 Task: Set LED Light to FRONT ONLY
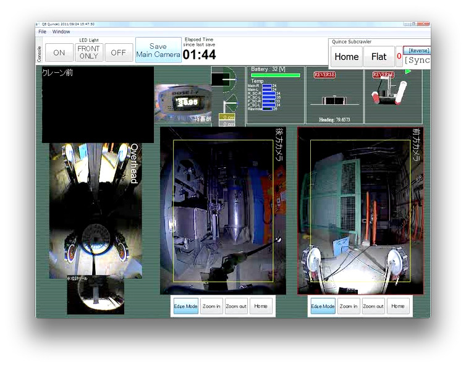coord(89,53)
